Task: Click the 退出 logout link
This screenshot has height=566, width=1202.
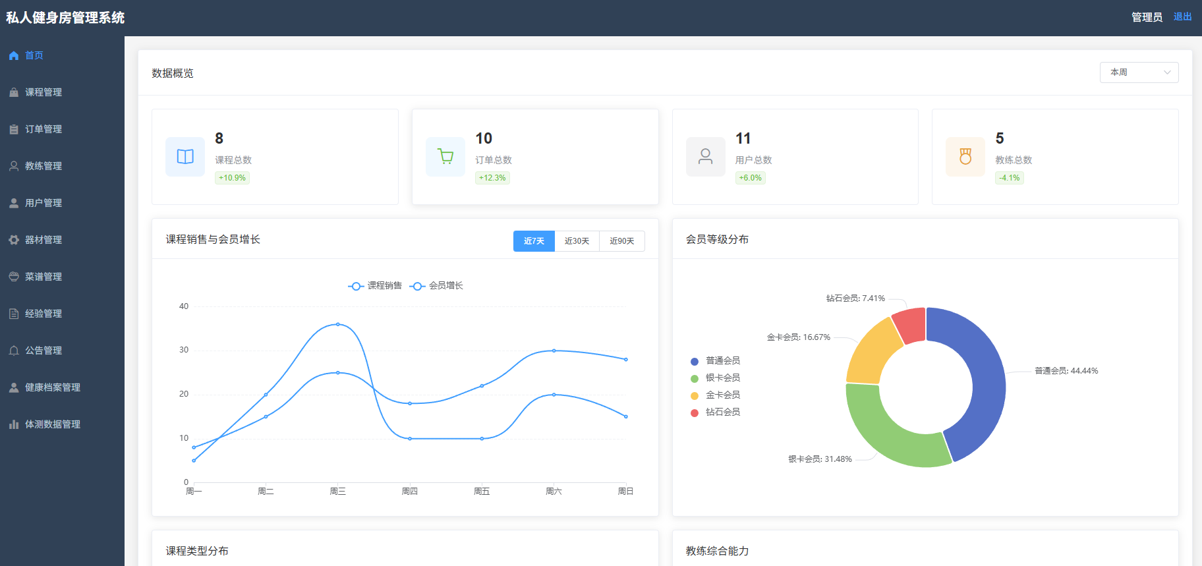Action: click(1182, 17)
